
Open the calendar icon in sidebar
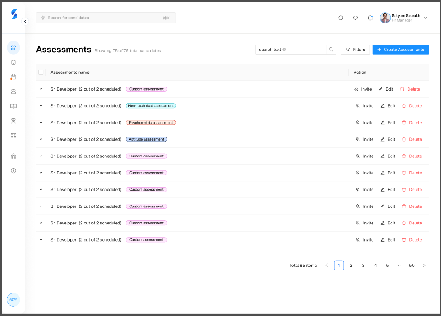(14, 77)
